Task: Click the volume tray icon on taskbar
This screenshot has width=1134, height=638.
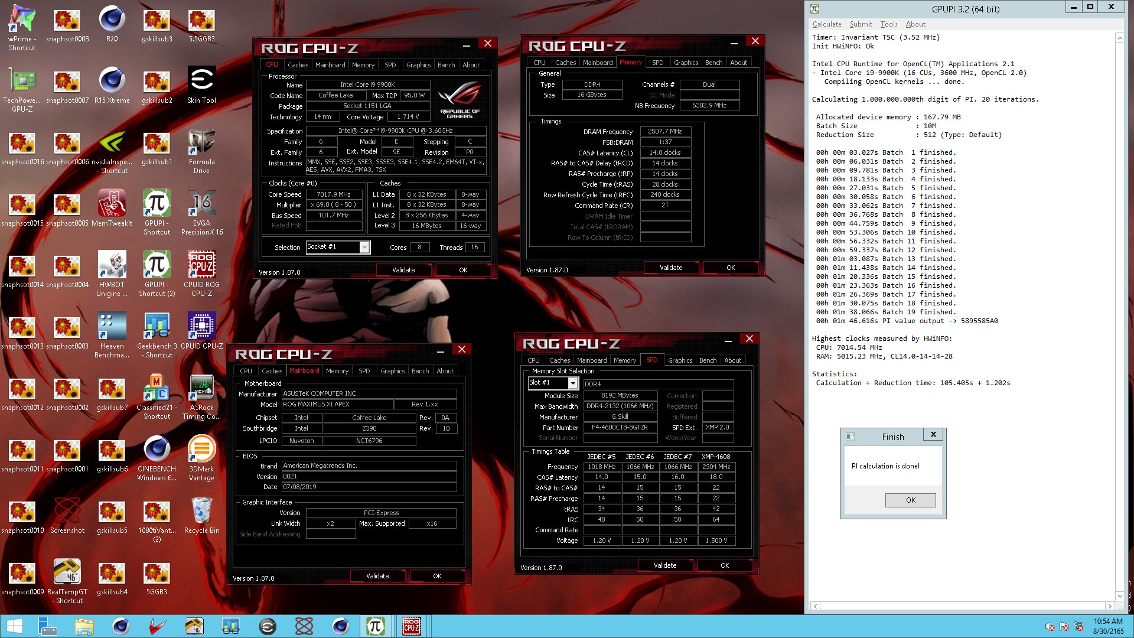Action: [x=1050, y=627]
